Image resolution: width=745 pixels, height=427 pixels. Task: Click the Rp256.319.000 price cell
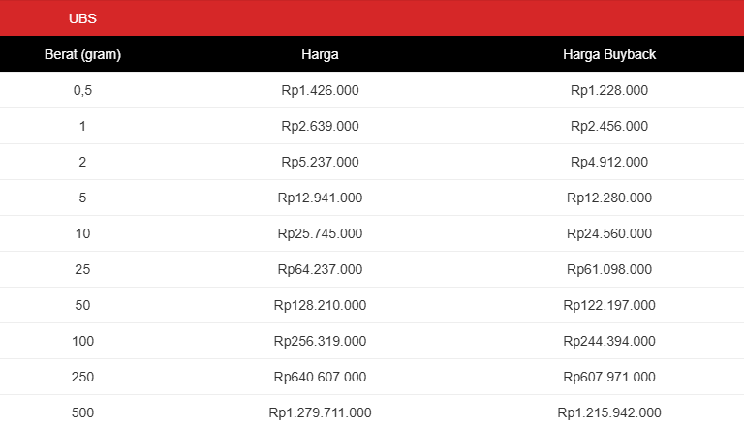[320, 342]
